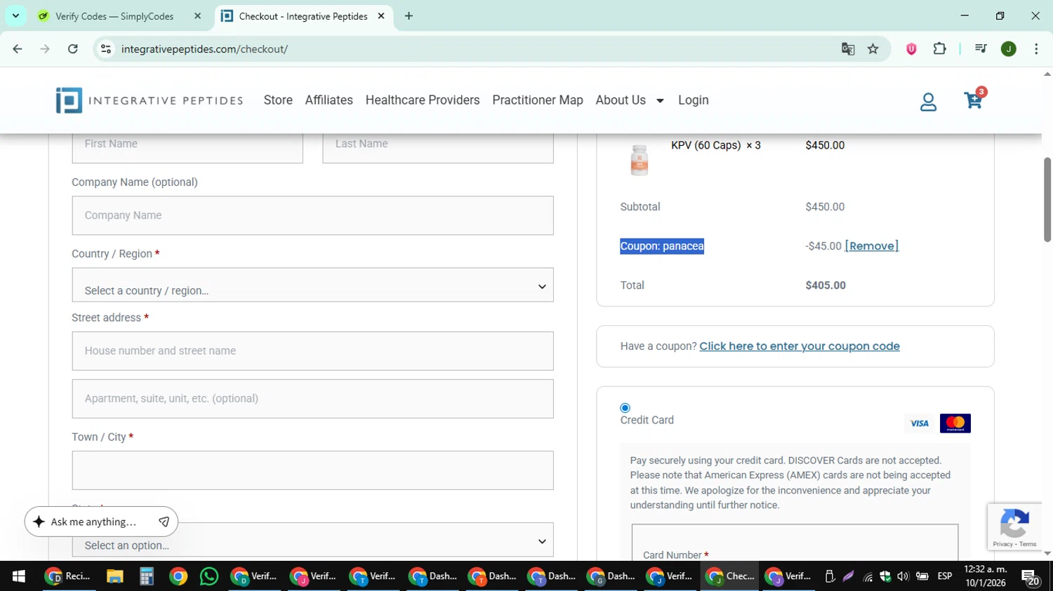Open File Explorer from the taskbar
The height and width of the screenshot is (591, 1053).
[114, 576]
